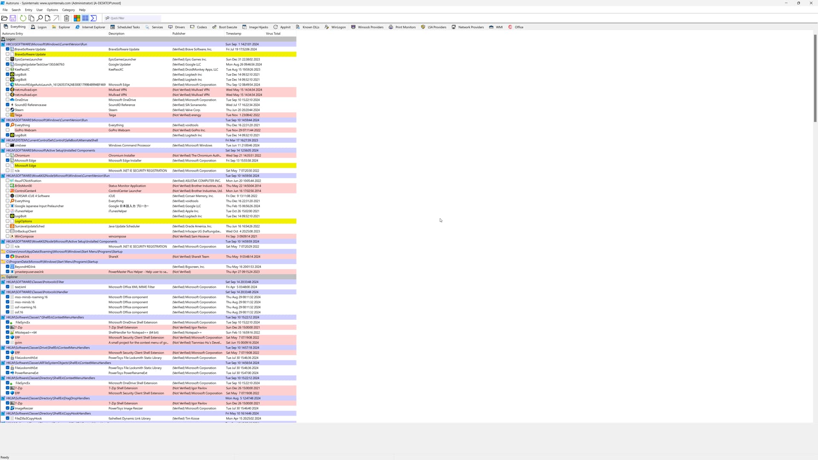Image resolution: width=818 pixels, height=460 pixels.
Task: Click the Delete trash can icon
Action: tap(66, 18)
